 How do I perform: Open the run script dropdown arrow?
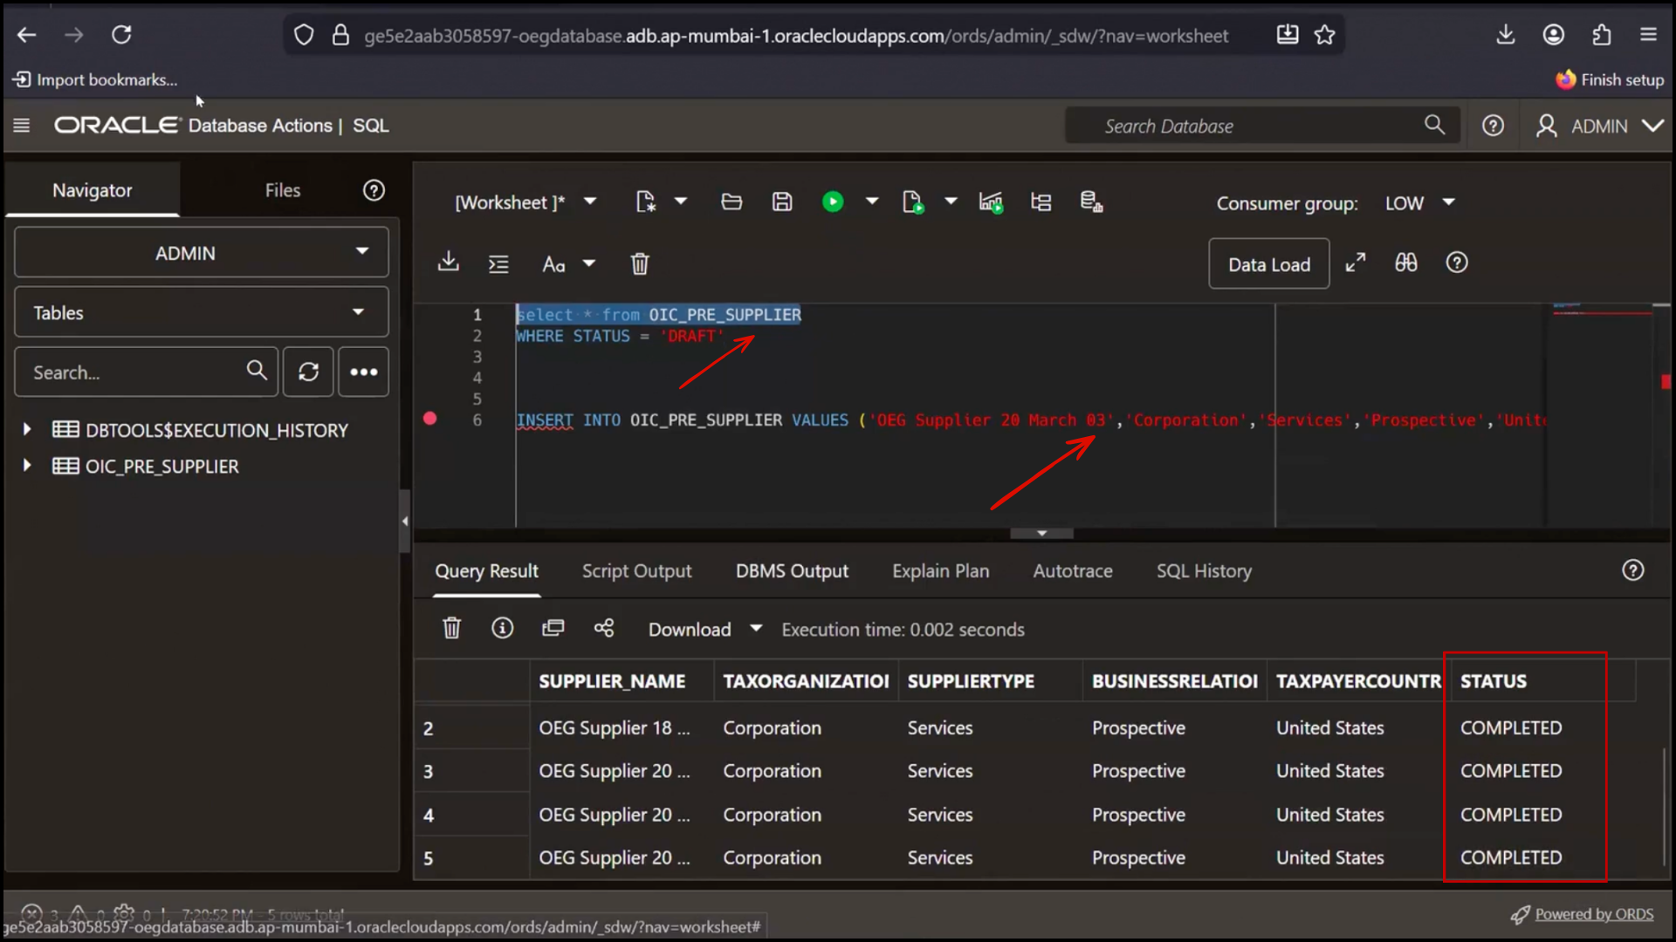tap(951, 201)
